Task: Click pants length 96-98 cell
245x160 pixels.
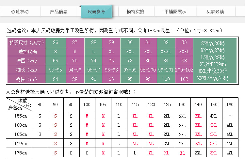Action: tap(111, 70)
